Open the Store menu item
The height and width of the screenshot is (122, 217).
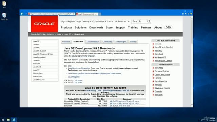tap(109, 27)
